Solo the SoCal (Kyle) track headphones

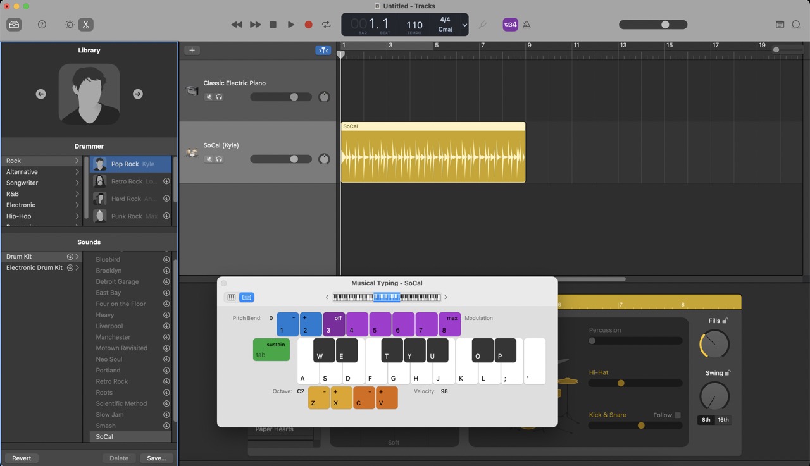219,159
